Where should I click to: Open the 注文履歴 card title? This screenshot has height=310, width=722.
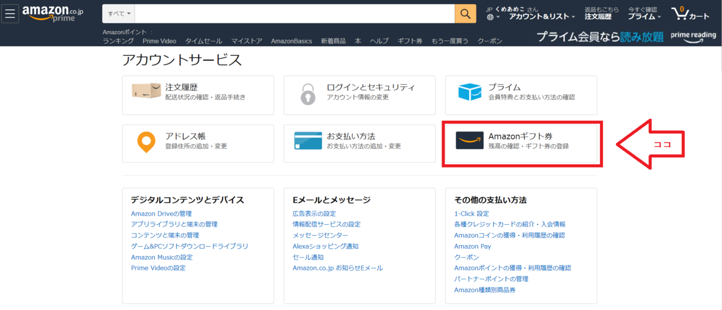click(181, 87)
